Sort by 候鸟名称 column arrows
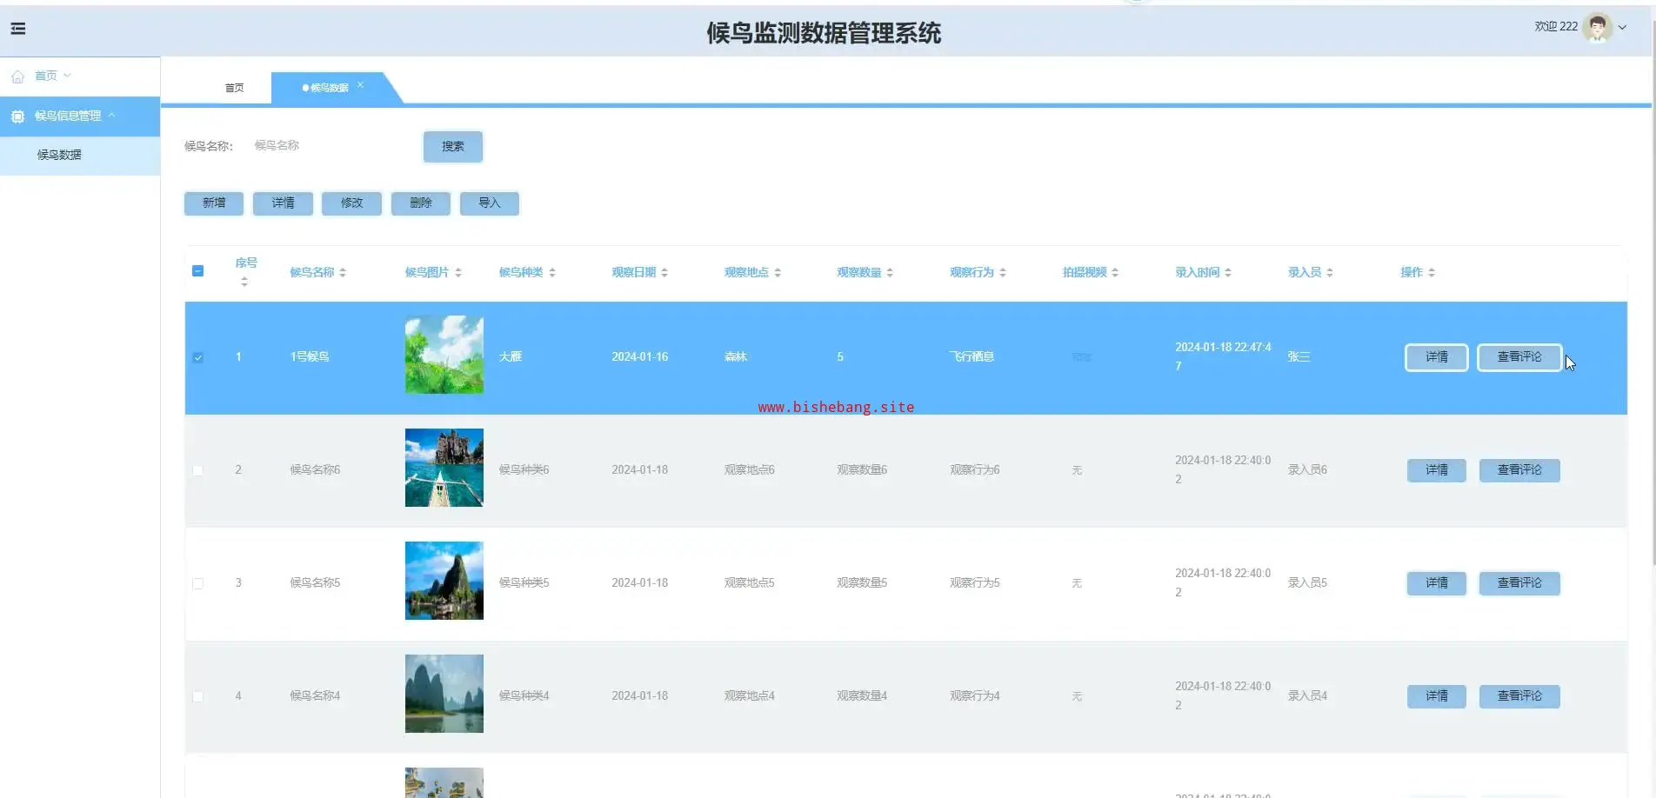Viewport: 1656px width, 798px height. (x=343, y=273)
